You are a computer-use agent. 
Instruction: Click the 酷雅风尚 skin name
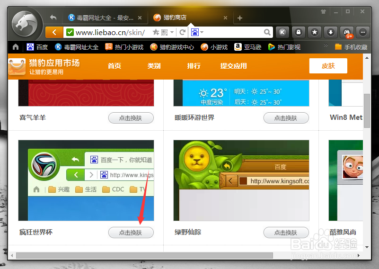tap(343, 232)
